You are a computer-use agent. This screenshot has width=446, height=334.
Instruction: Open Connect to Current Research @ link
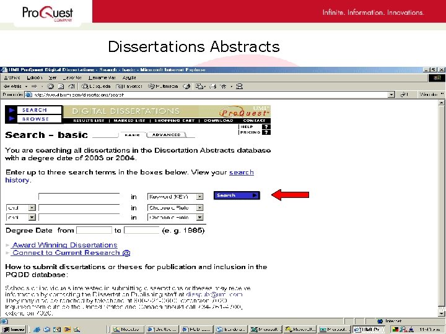tap(71, 253)
